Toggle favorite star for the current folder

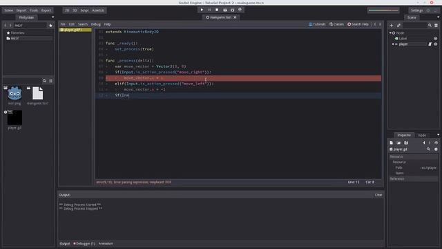click(50, 26)
